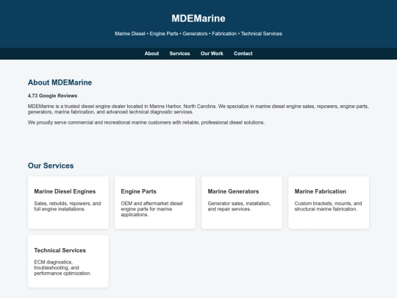Select the Technical Services card title
The image size is (397, 298).
(x=60, y=250)
